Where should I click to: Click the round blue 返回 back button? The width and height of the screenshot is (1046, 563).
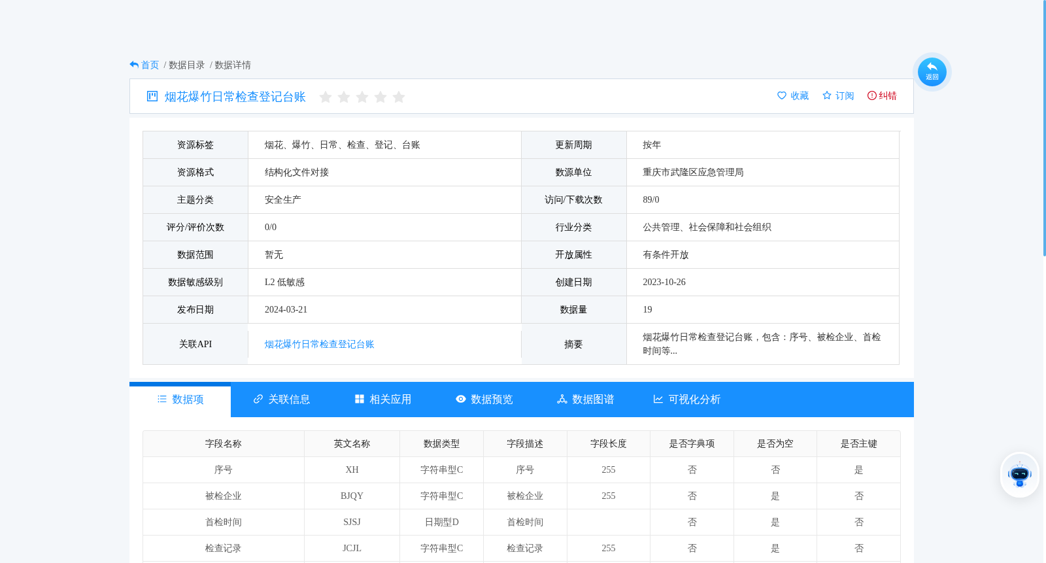click(x=932, y=72)
